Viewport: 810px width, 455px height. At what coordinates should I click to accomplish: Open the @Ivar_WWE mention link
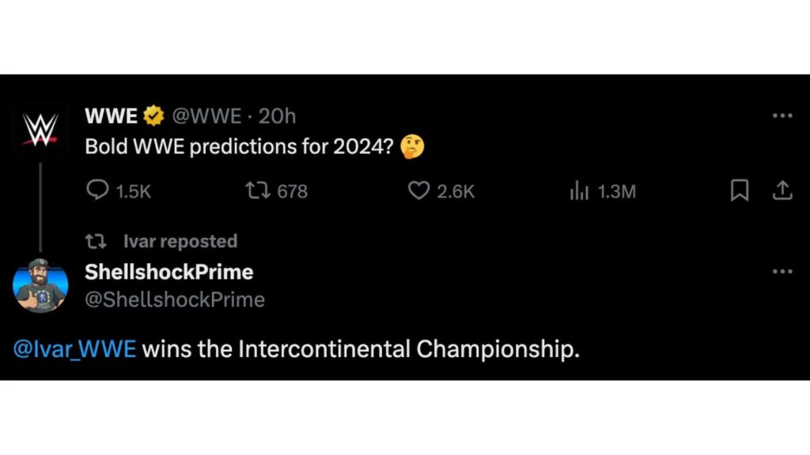(75, 348)
